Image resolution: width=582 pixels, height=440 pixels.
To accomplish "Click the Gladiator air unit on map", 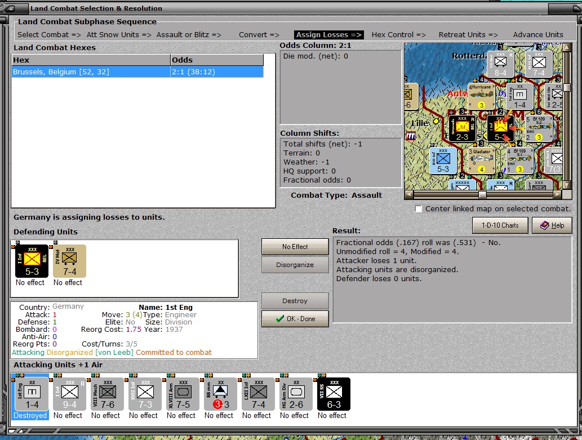I will pos(481,161).
